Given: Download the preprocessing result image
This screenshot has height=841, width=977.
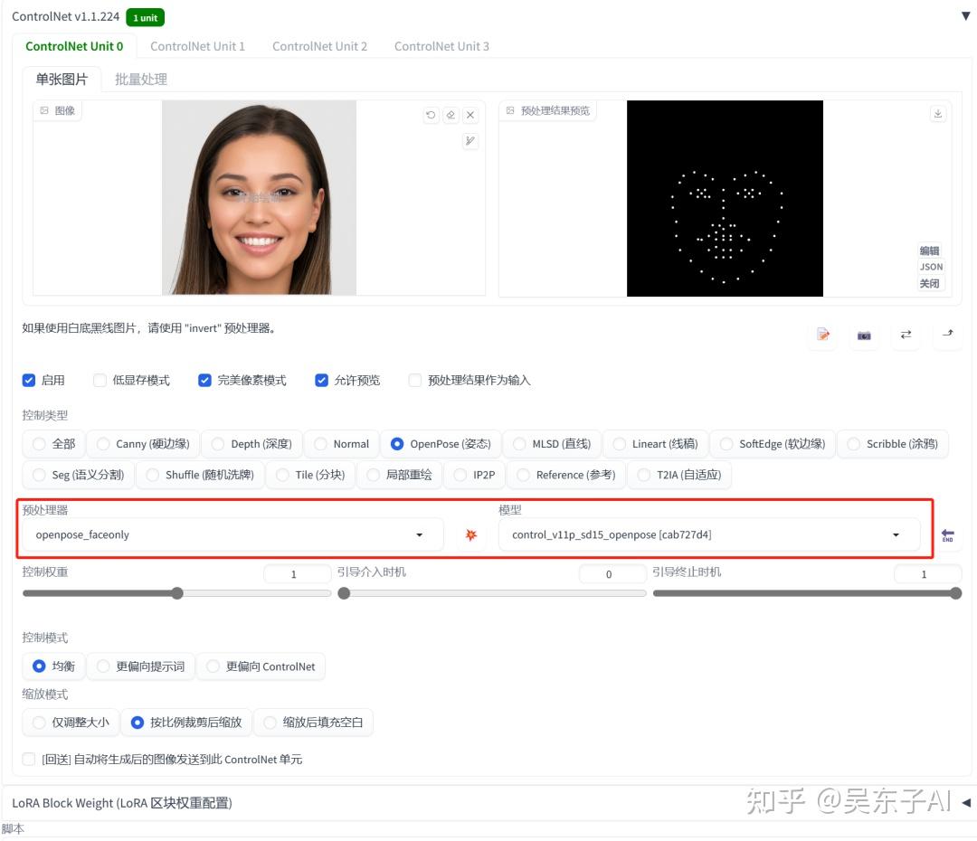Looking at the screenshot, I should 938,112.
